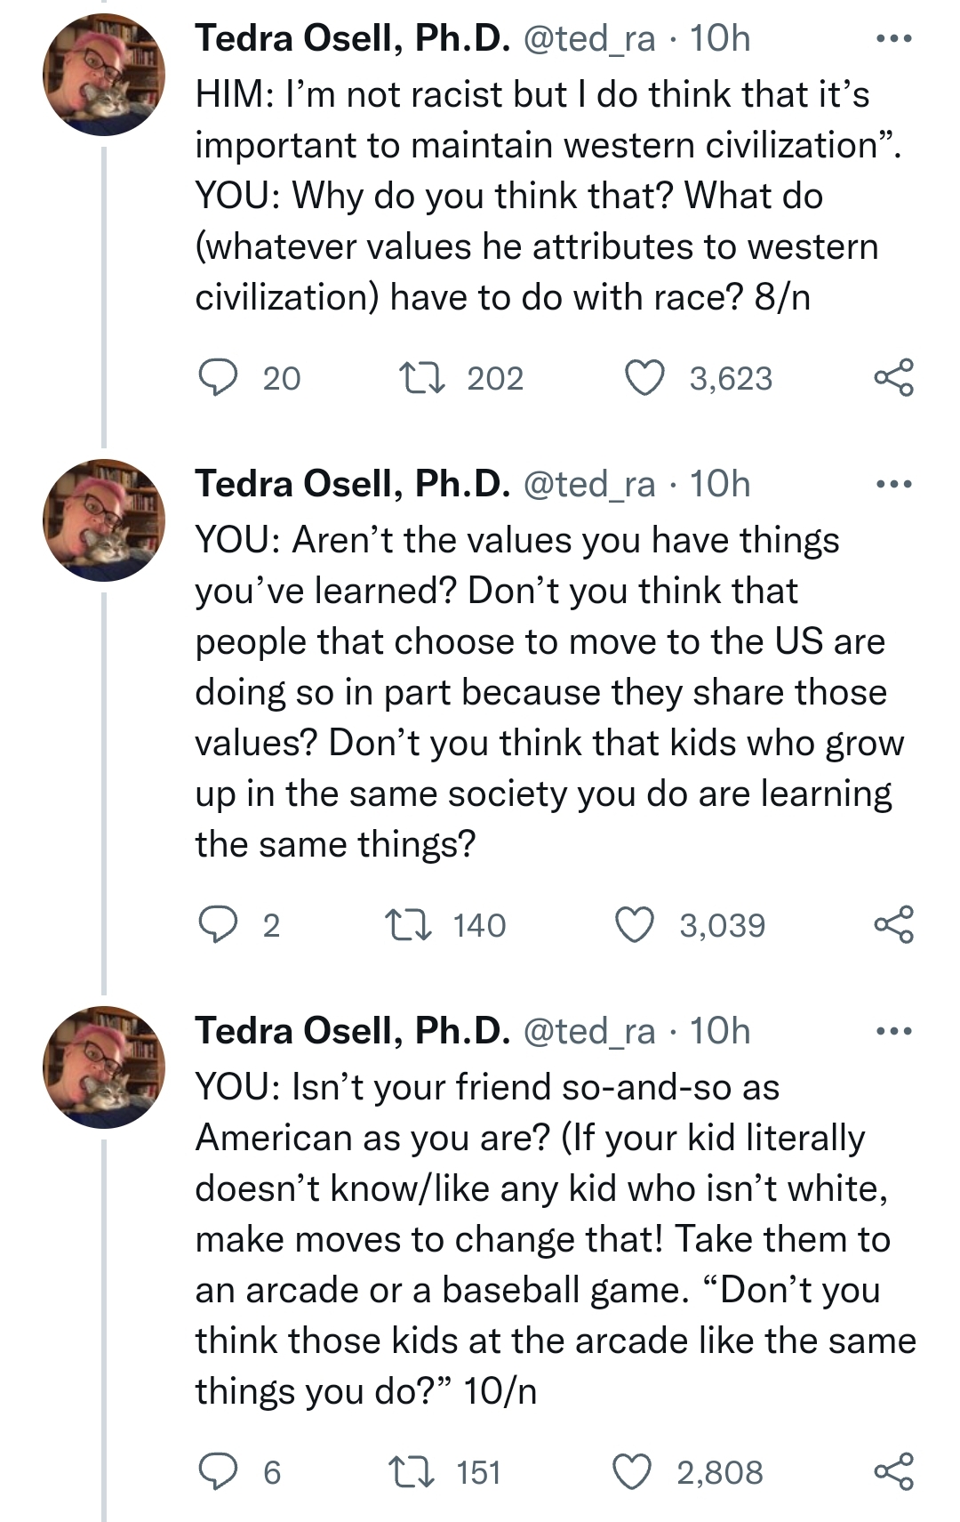This screenshot has width=960, height=1522.
Task: Open more options on the first tweet
Action: tap(893, 39)
